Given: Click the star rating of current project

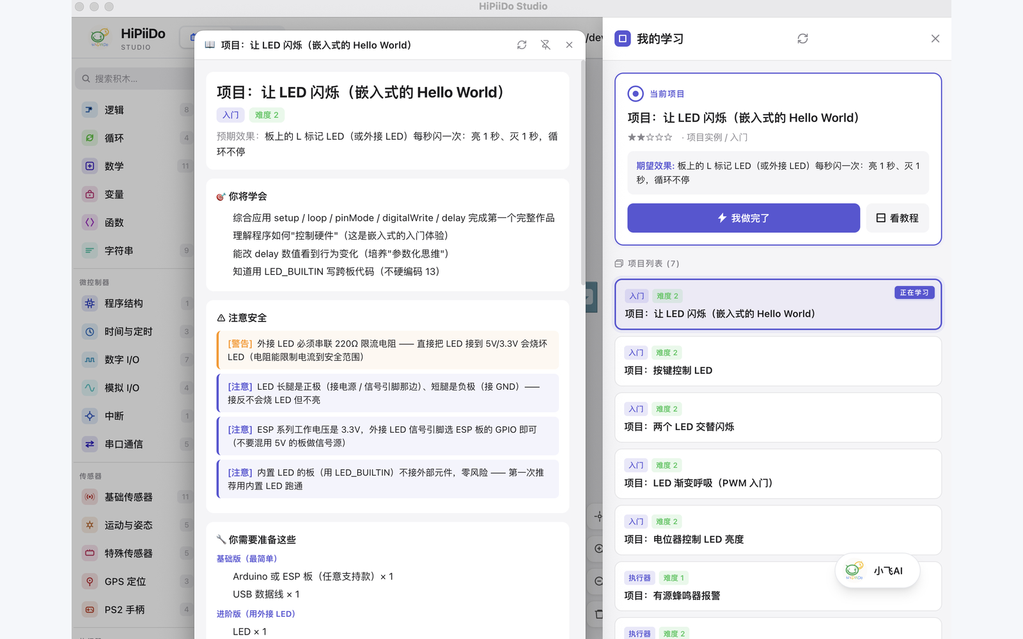Looking at the screenshot, I should coord(650,137).
